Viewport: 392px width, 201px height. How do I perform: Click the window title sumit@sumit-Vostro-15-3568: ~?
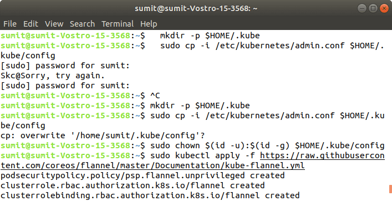pyautogui.click(x=196, y=8)
